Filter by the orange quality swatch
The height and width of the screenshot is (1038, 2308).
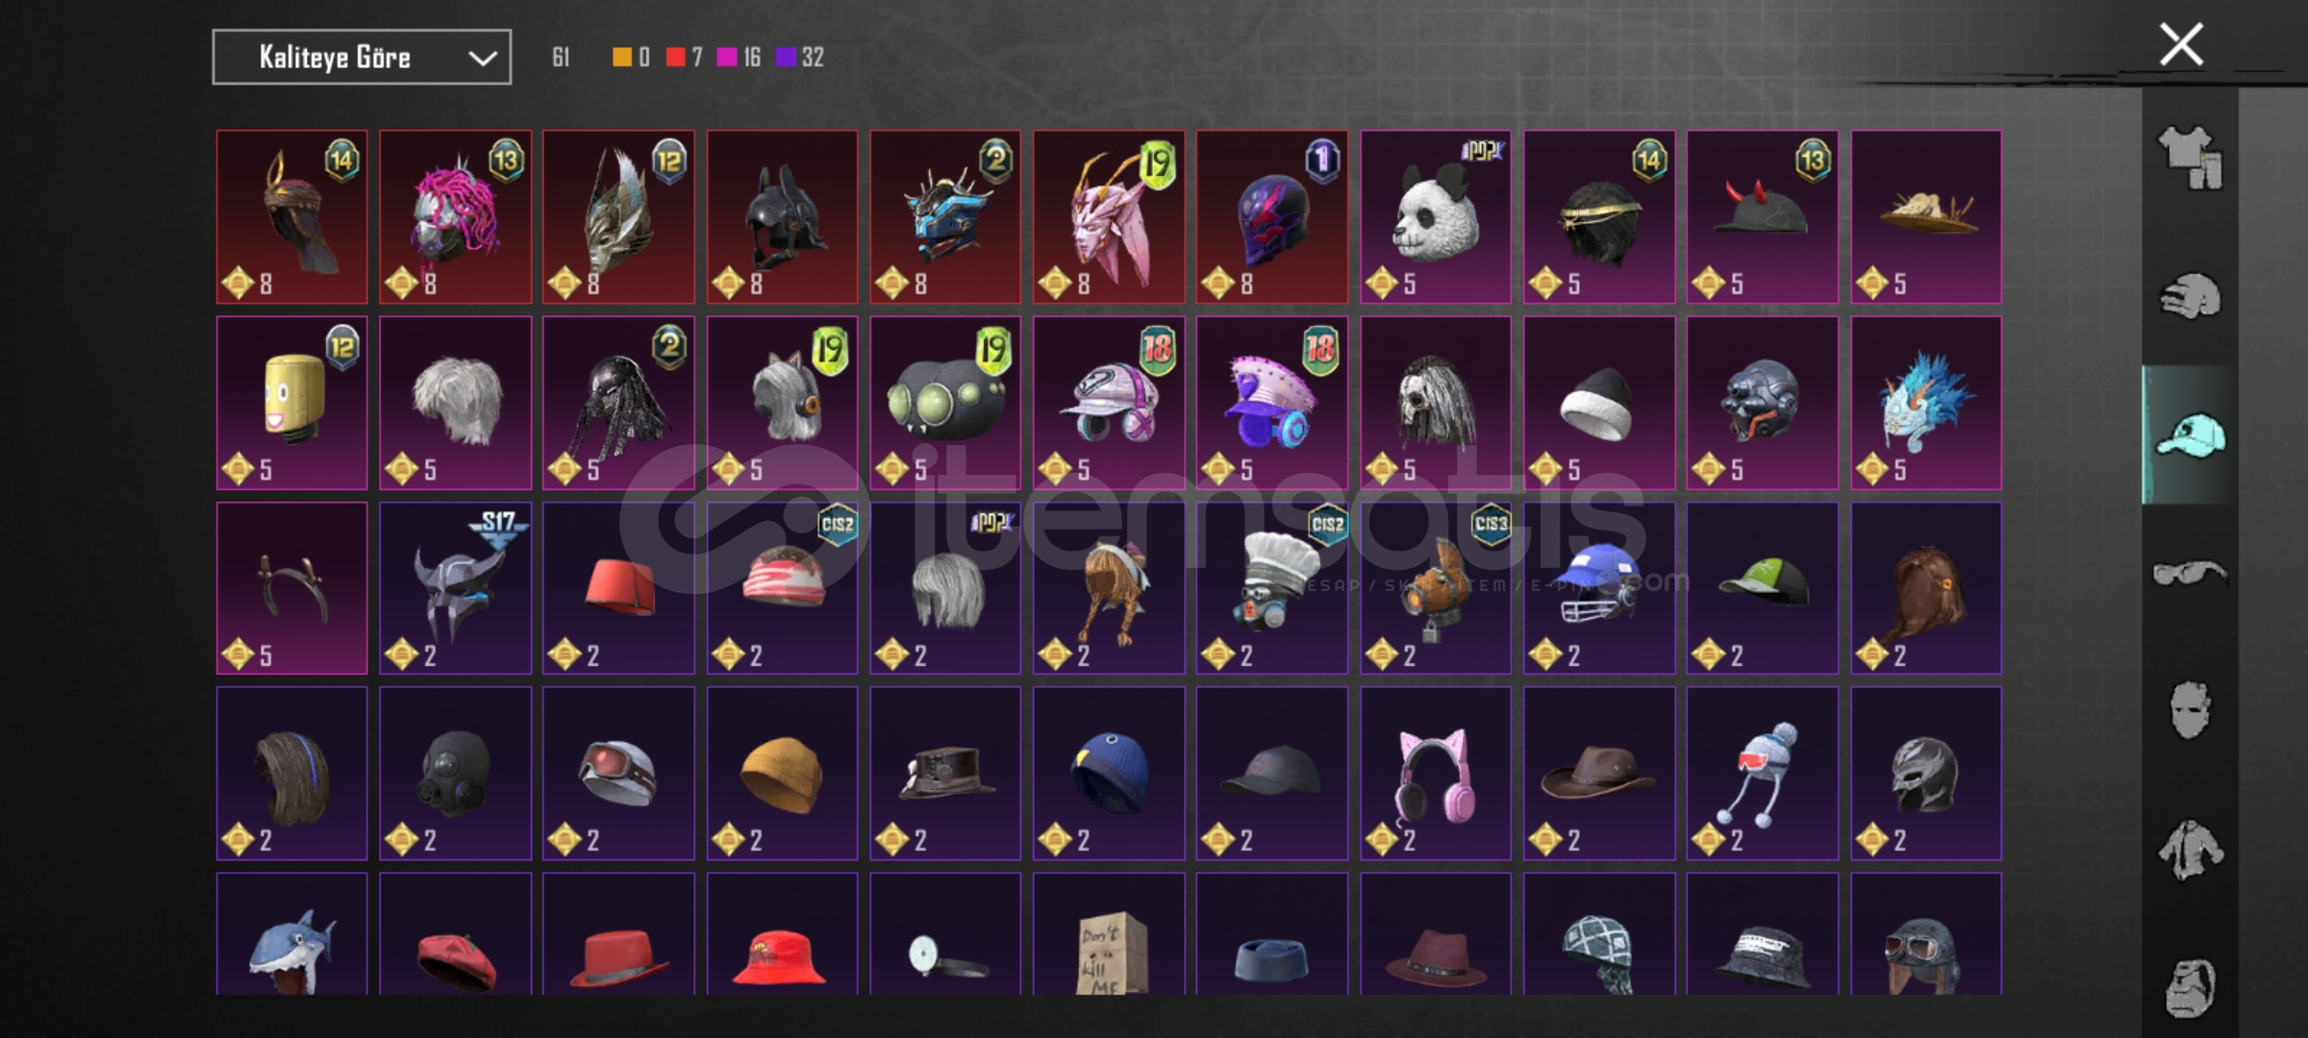tap(622, 58)
